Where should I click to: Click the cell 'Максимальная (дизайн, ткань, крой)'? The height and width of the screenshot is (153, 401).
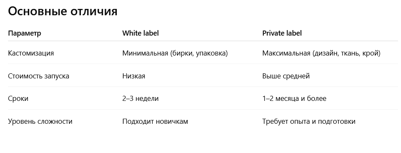pyautogui.click(x=321, y=53)
